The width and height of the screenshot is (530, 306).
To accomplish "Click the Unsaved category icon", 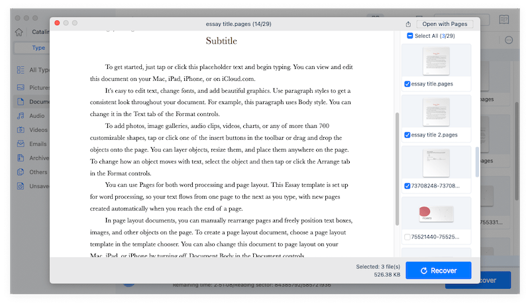I will (21, 186).
